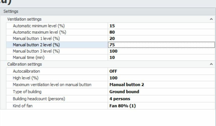Edit the Manual button 3 level value

[113, 51]
